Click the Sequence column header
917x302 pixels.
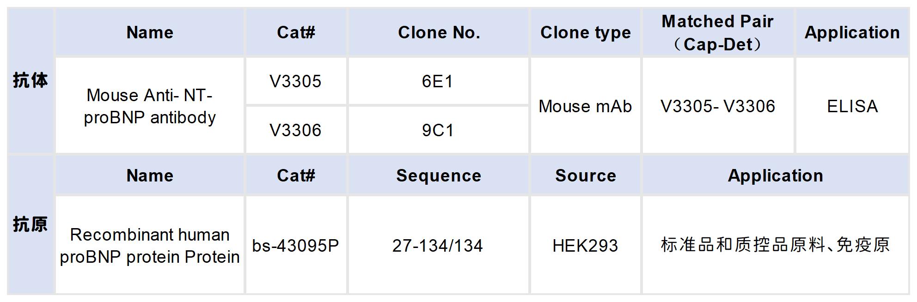[x=439, y=175]
